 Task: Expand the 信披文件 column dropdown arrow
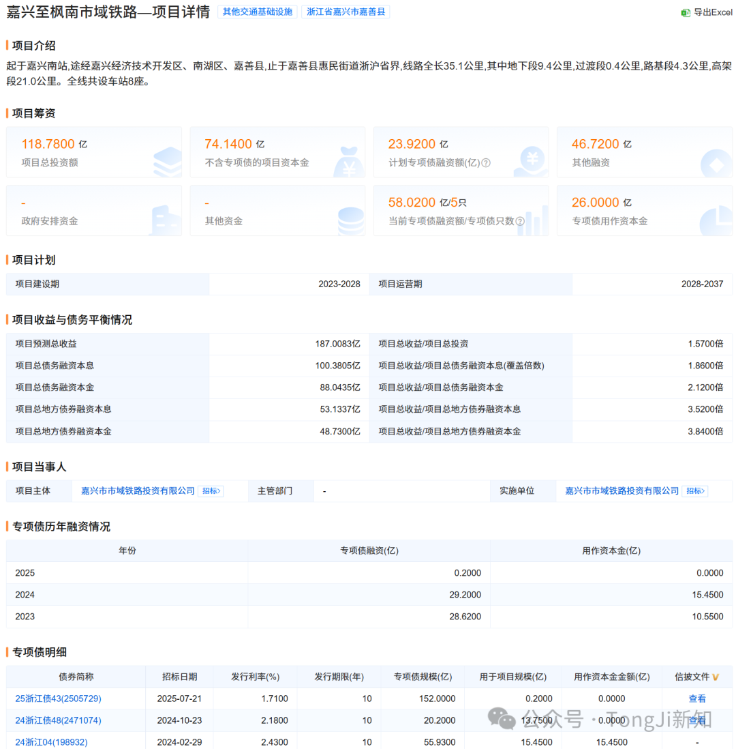716,677
